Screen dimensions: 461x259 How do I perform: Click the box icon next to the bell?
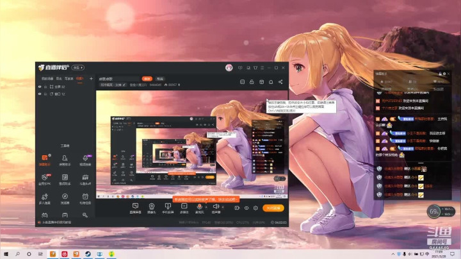(261, 82)
